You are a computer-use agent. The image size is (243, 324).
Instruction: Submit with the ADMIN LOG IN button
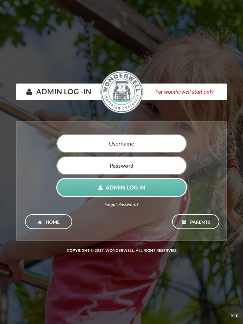pyautogui.click(x=121, y=187)
